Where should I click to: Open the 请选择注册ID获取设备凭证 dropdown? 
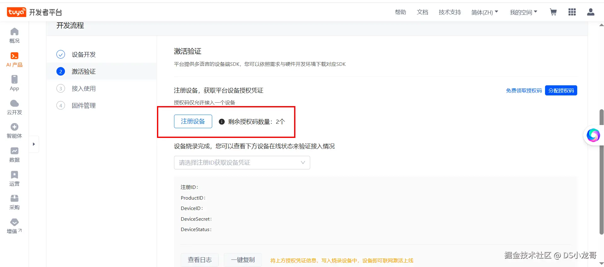click(242, 162)
